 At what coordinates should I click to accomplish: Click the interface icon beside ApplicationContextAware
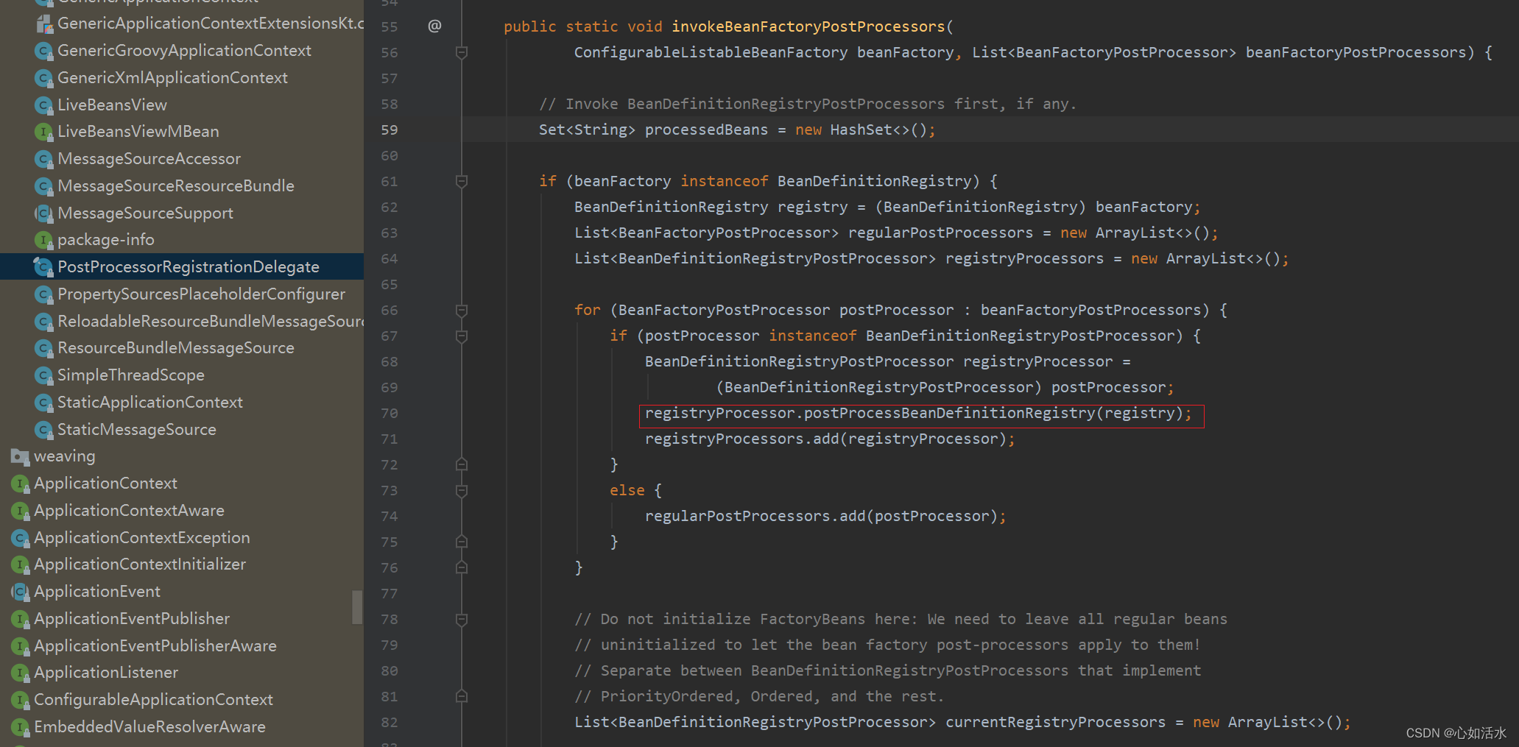(x=20, y=510)
